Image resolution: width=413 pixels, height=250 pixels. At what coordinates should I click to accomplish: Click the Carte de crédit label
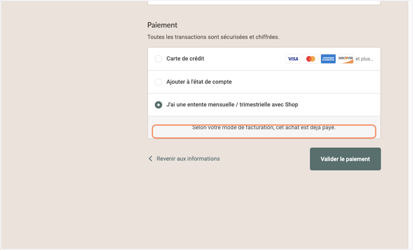(185, 59)
